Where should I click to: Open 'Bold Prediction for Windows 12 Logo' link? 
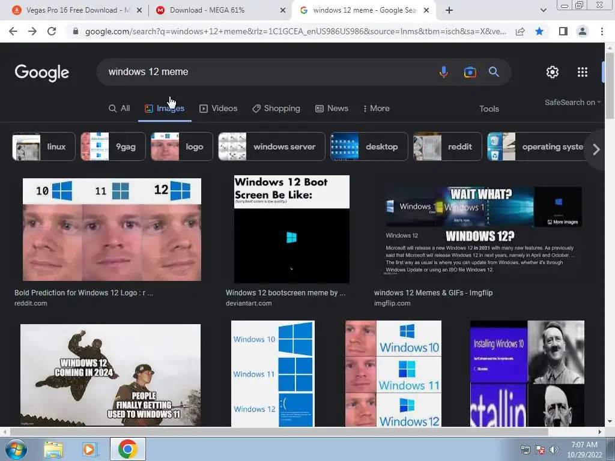coord(83,293)
